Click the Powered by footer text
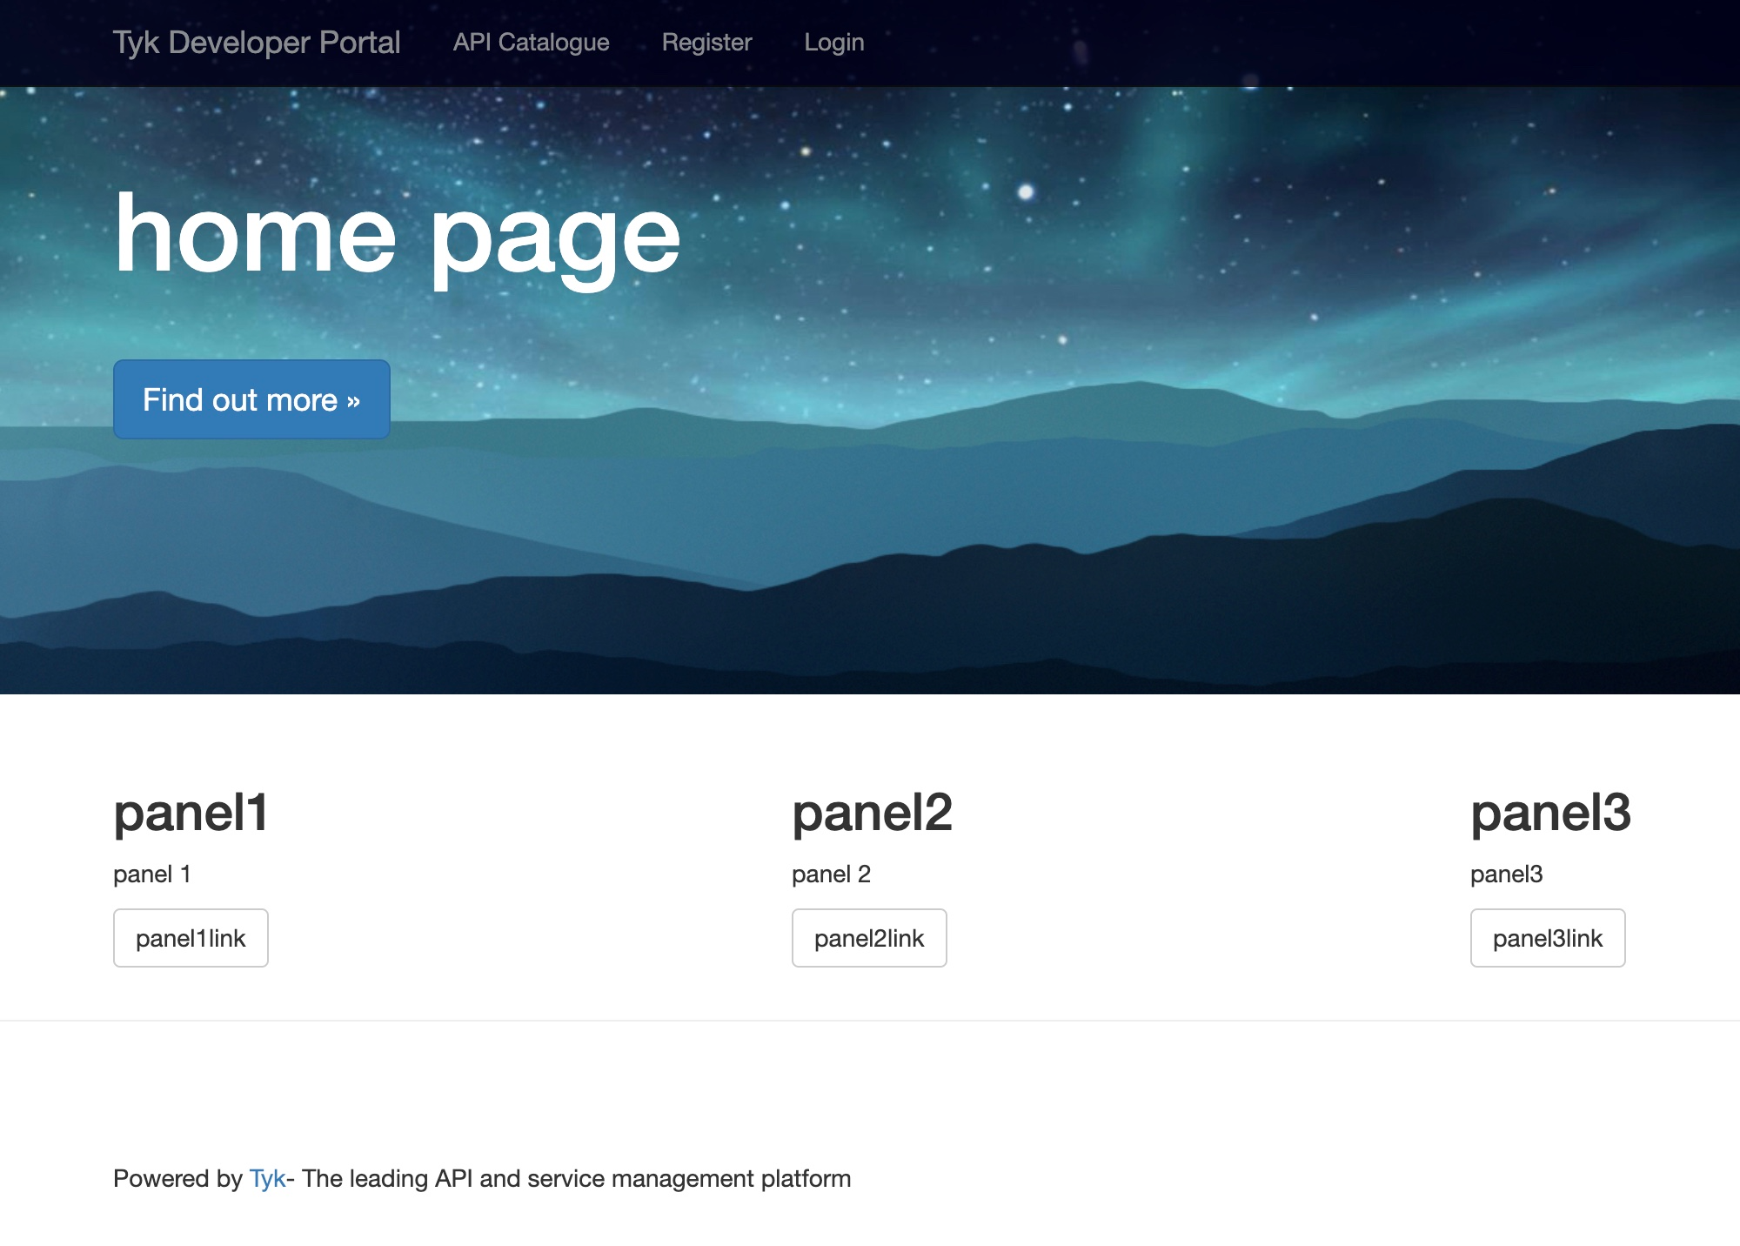The width and height of the screenshot is (1740, 1246). [x=180, y=1178]
